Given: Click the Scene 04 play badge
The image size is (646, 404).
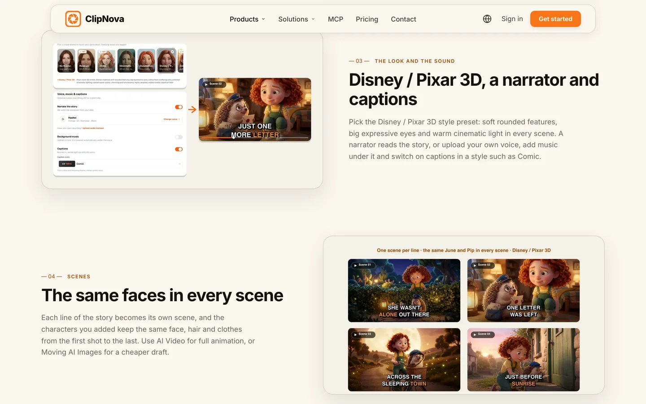Looking at the screenshot, I should 482,334.
